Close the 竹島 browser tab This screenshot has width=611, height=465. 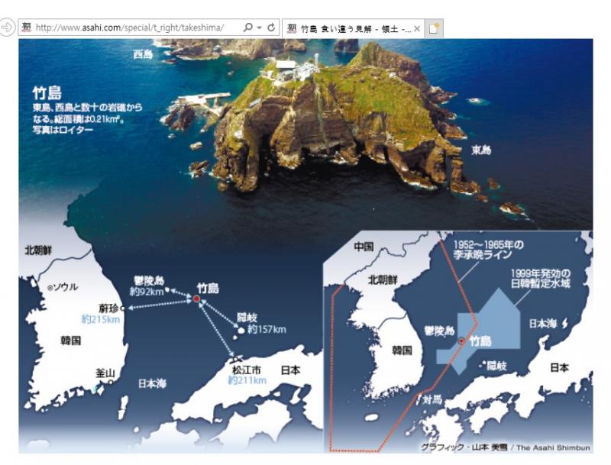pyautogui.click(x=417, y=29)
